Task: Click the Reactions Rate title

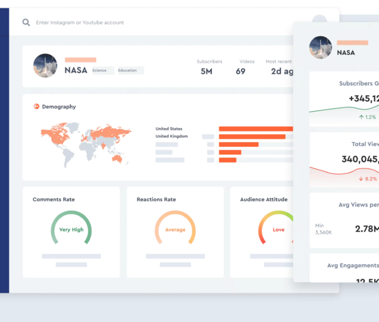Action: coord(156,199)
